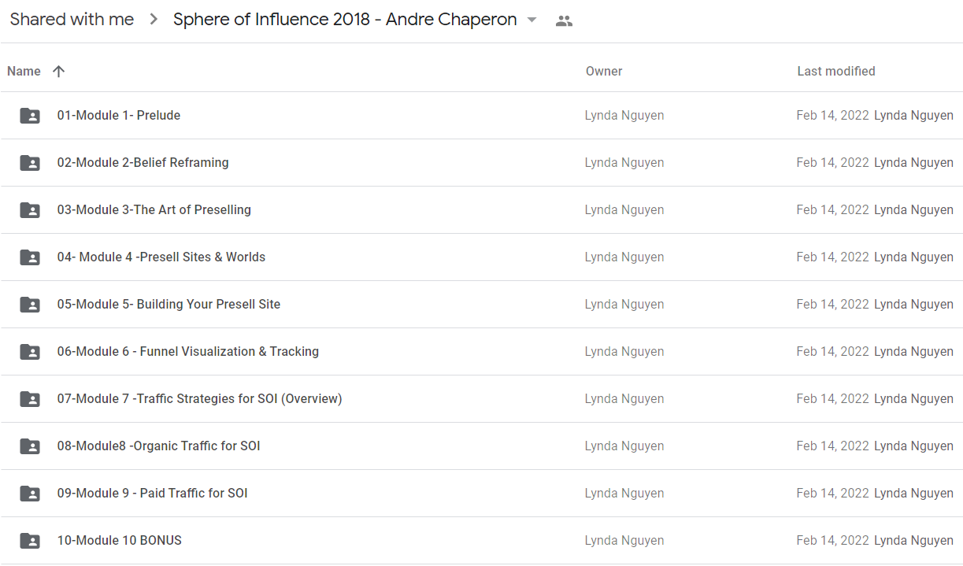Click the shared folder icon for 01-Module 1- Prelude

[30, 116]
